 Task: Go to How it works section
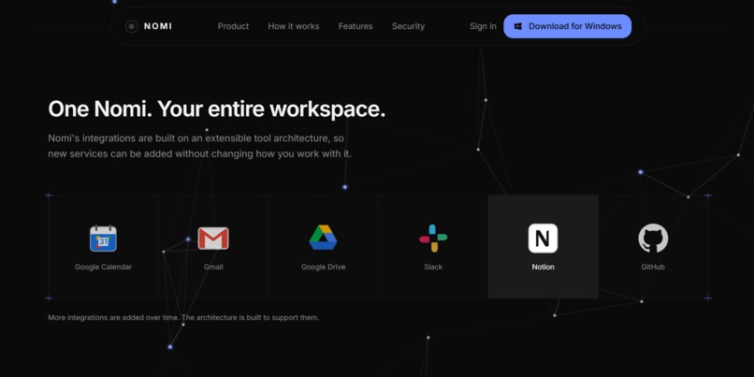(x=294, y=26)
